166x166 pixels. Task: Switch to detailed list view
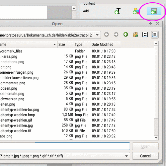155,35
